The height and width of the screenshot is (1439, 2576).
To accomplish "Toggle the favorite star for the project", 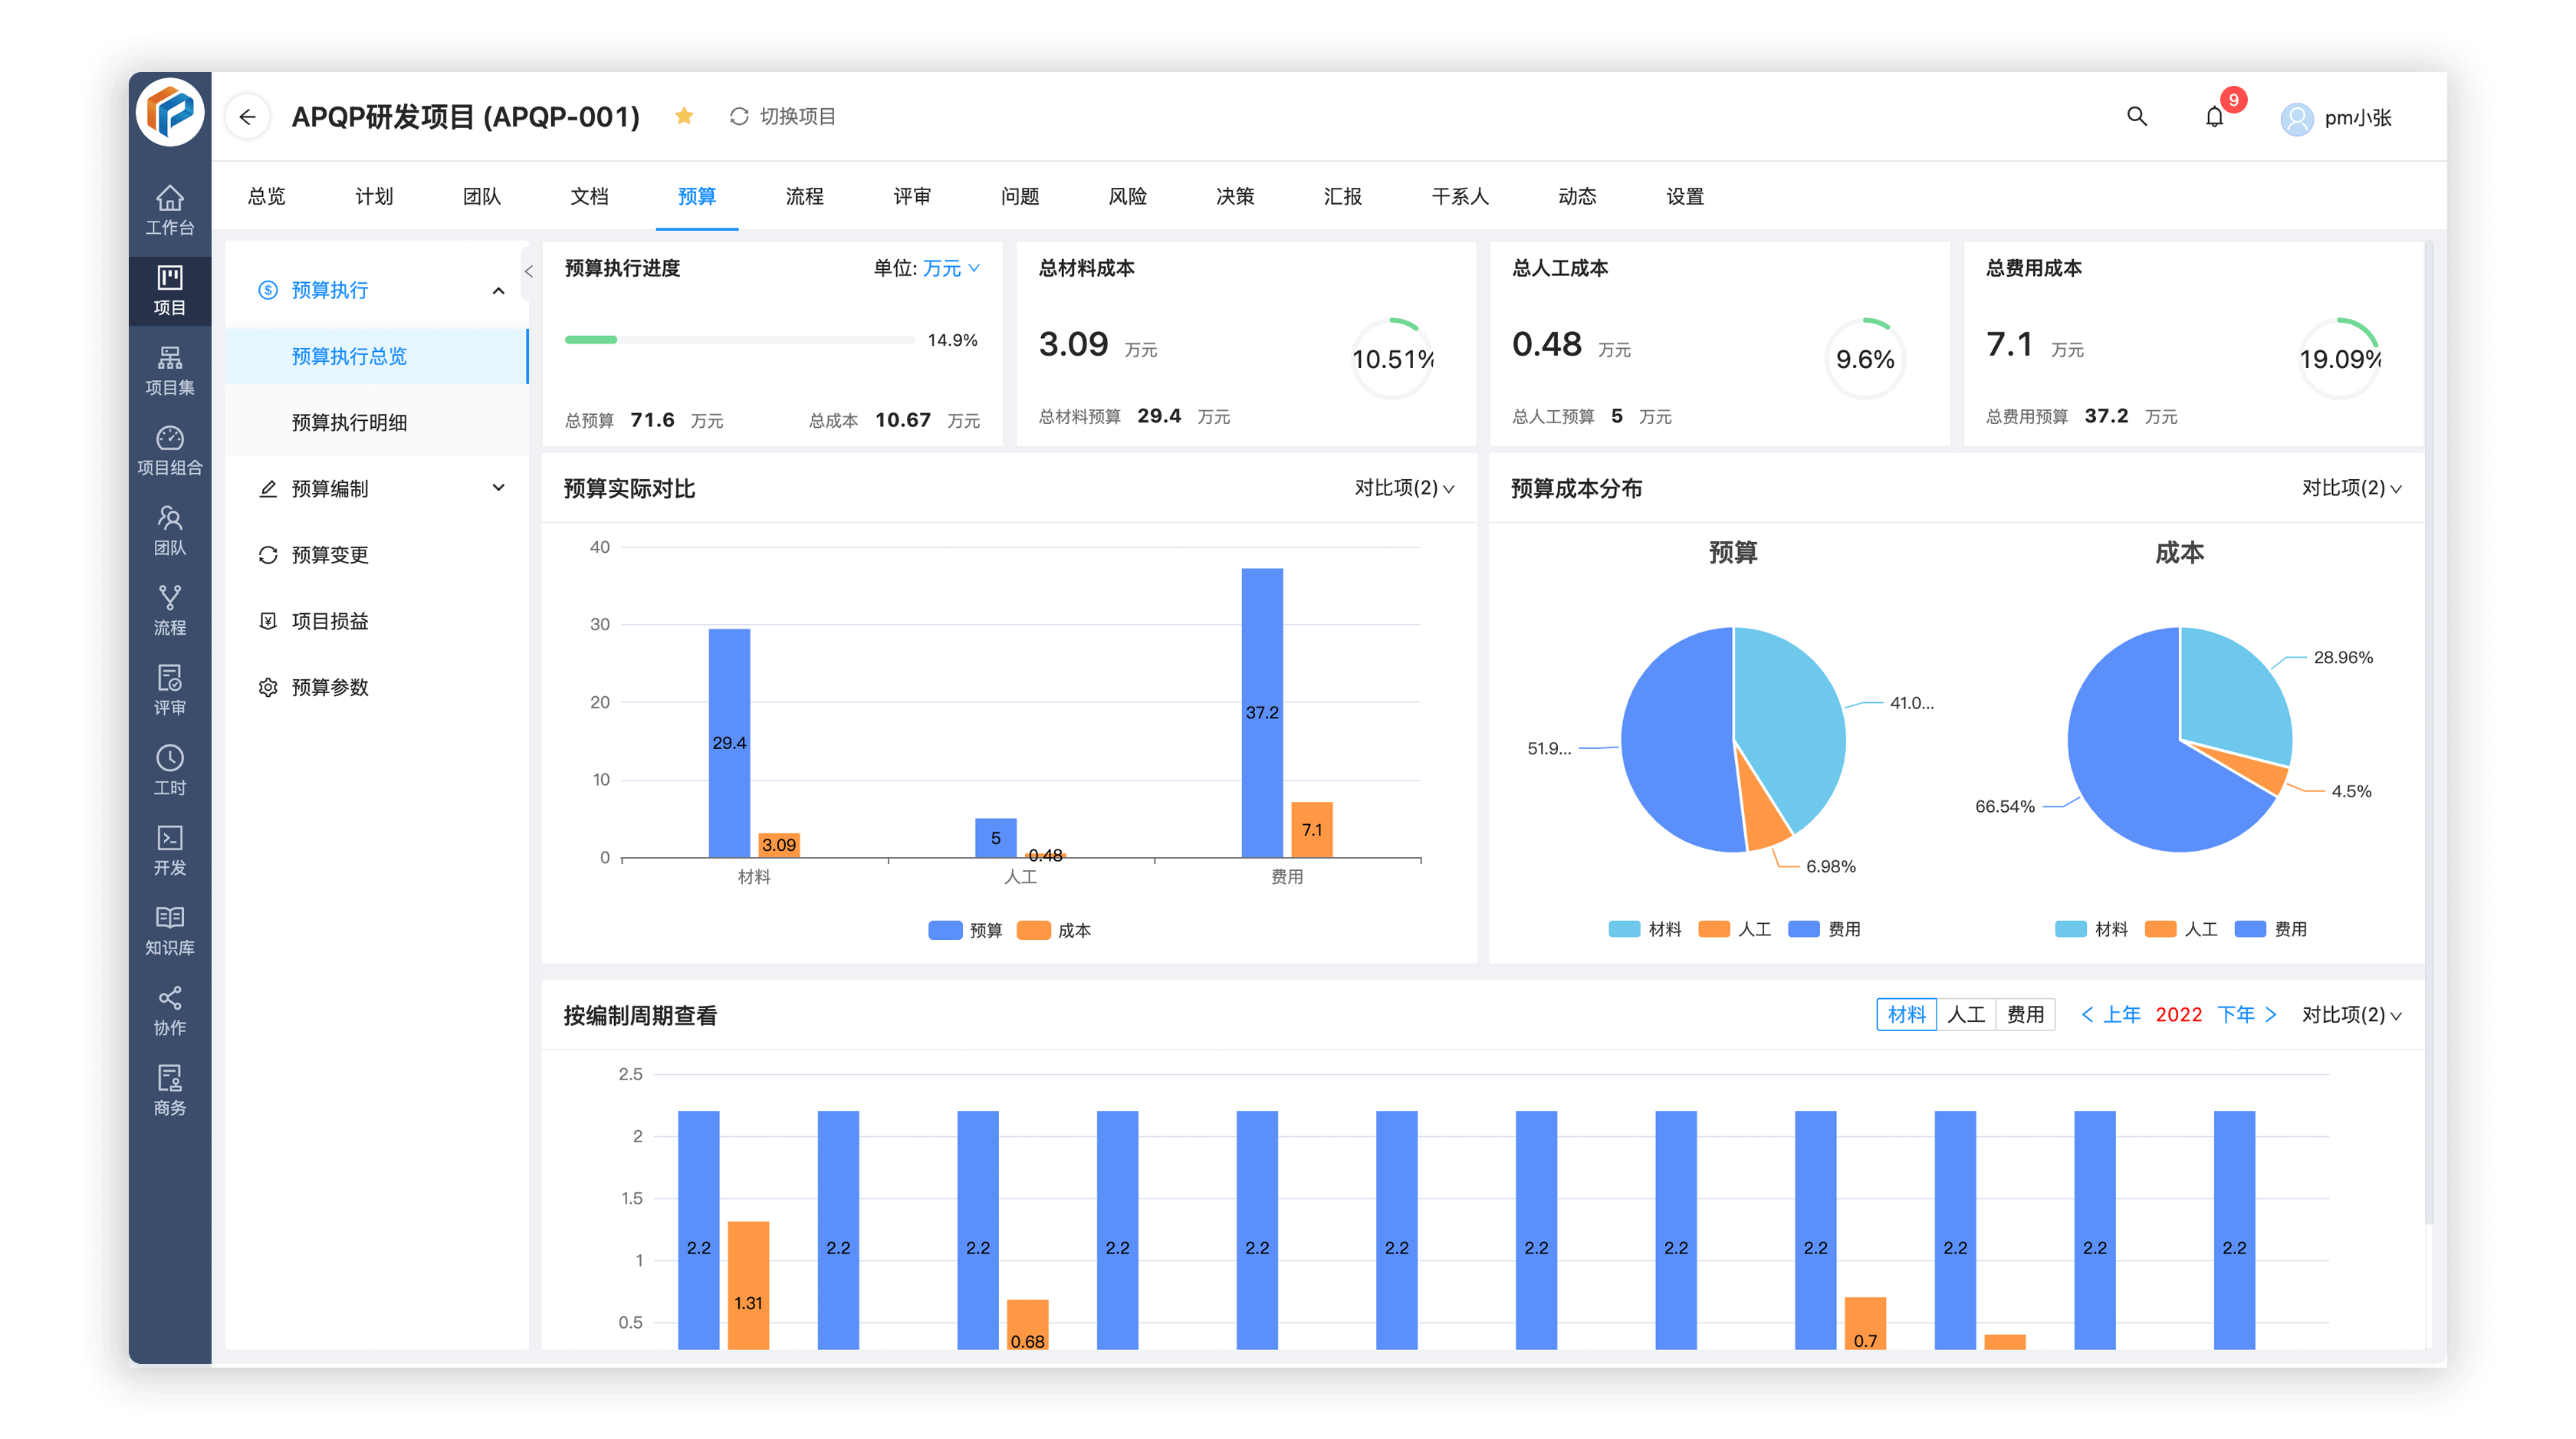I will [x=684, y=116].
